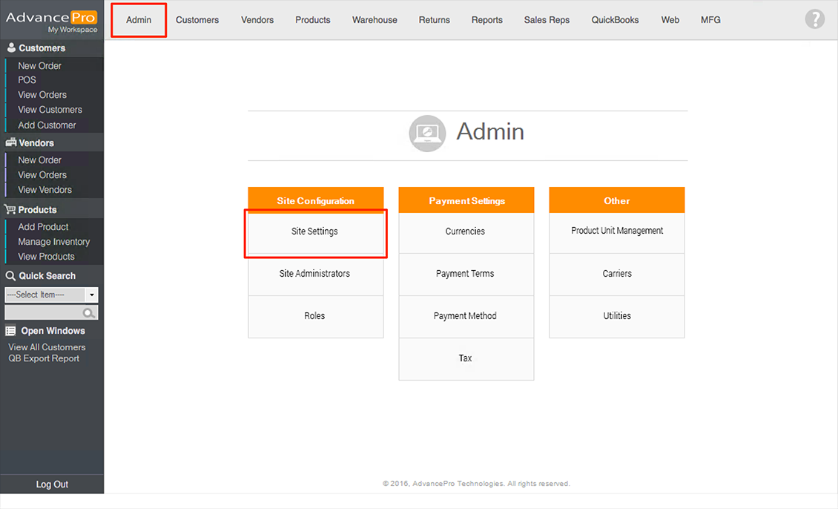The width and height of the screenshot is (838, 509).
Task: Click the help question mark icon
Action: [814, 19]
